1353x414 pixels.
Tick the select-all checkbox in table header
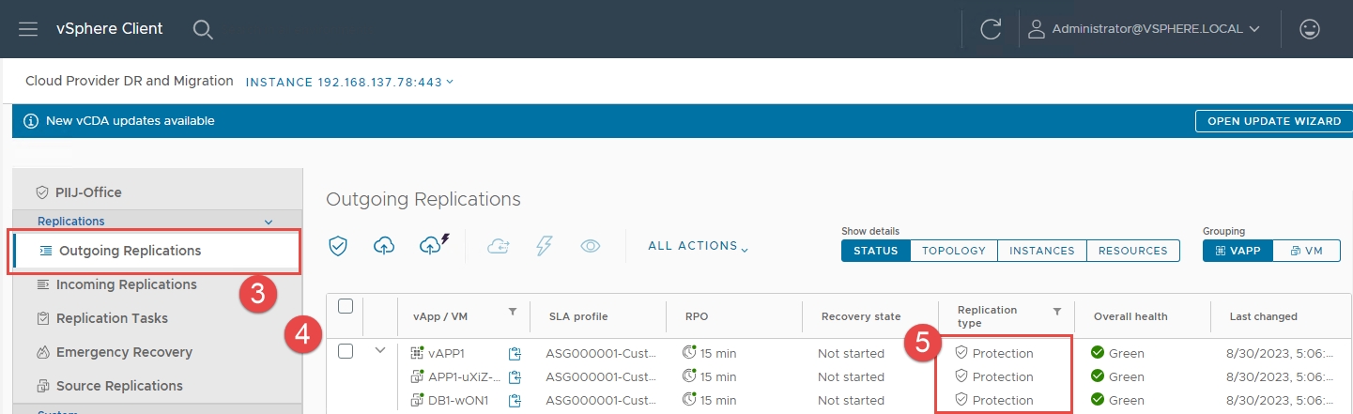[x=345, y=306]
